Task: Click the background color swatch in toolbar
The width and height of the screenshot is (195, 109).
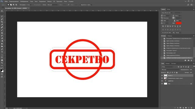Action: [3, 71]
